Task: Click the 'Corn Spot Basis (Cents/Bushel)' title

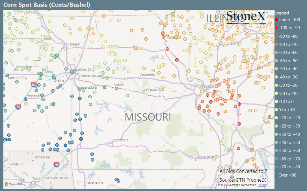Action: [47, 5]
